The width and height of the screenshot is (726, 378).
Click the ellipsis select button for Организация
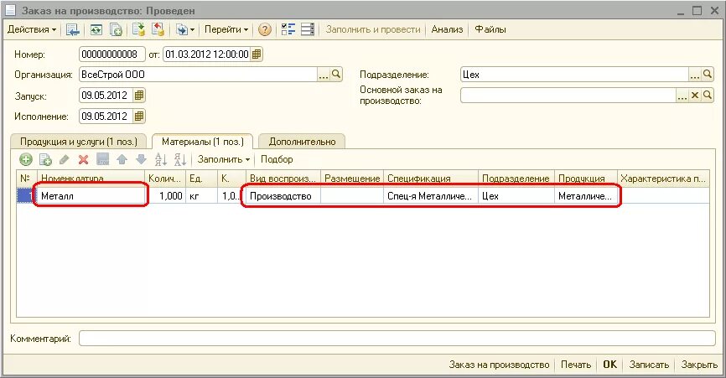[324, 75]
